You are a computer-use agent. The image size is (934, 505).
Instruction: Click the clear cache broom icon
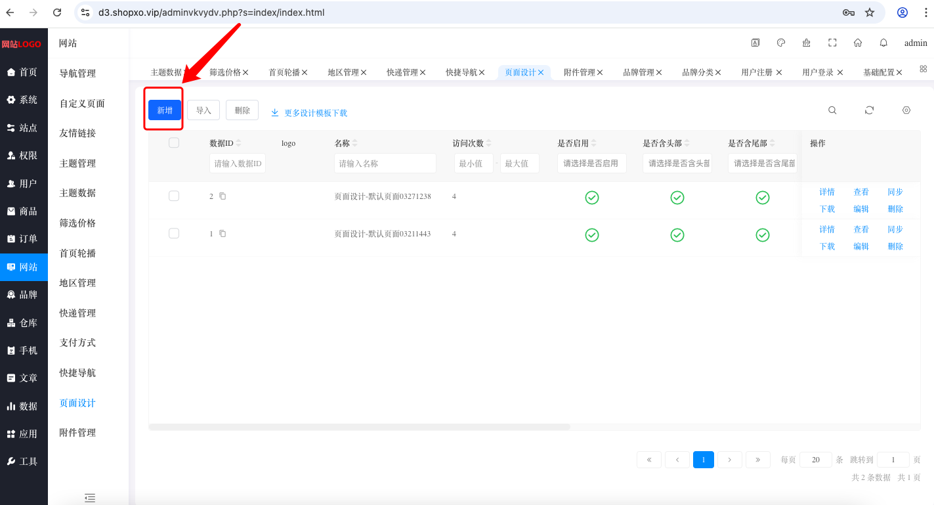click(807, 43)
